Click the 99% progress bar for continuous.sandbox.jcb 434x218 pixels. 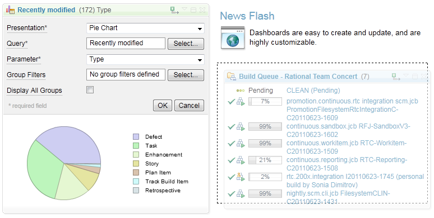[x=265, y=127]
